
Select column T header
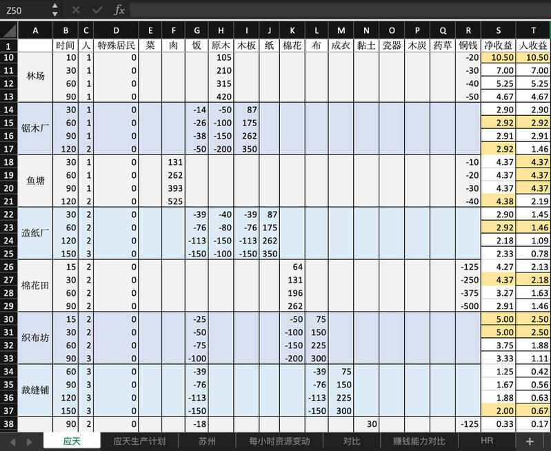pos(534,30)
